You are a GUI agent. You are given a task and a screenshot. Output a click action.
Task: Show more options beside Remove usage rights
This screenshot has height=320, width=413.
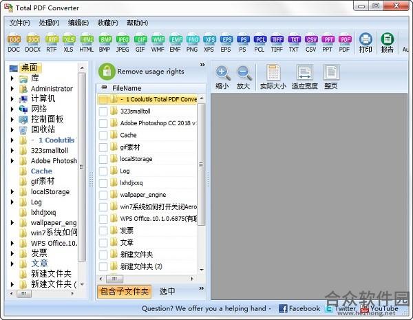[x=202, y=65]
